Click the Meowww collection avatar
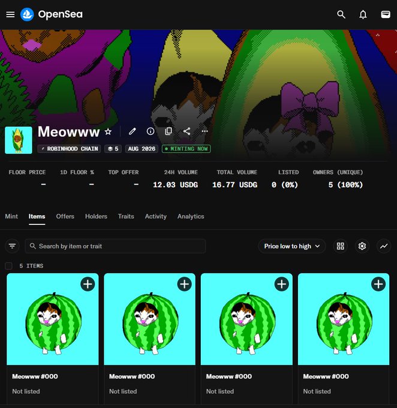 click(19, 140)
